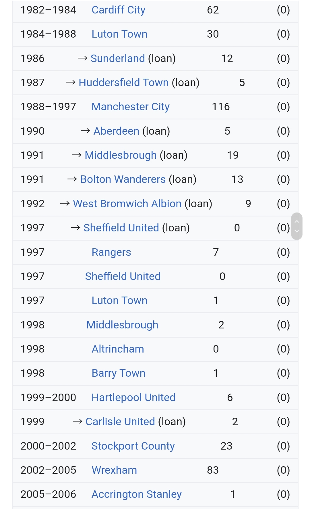The height and width of the screenshot is (509, 310).
Task: Open the Hartlepool United link
Action: coord(133,398)
